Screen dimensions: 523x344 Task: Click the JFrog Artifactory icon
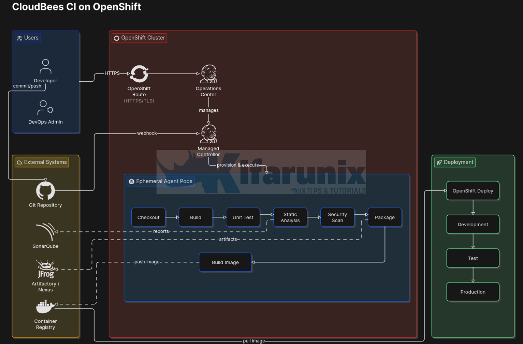(x=45, y=269)
